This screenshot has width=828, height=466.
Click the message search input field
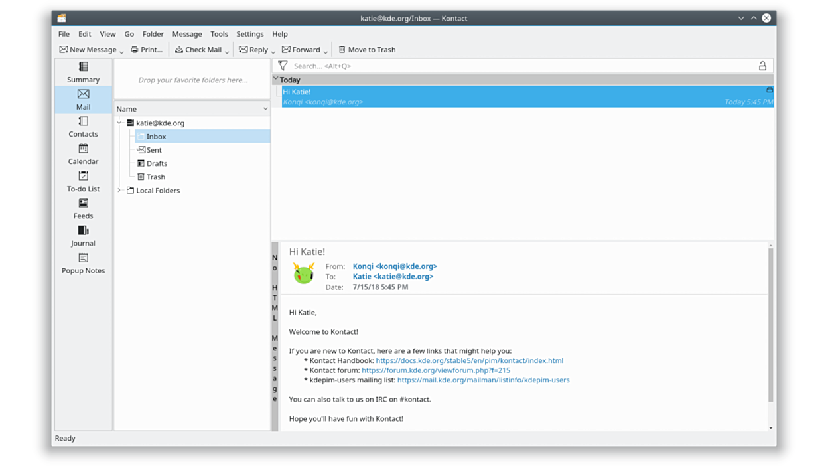pyautogui.click(x=517, y=66)
